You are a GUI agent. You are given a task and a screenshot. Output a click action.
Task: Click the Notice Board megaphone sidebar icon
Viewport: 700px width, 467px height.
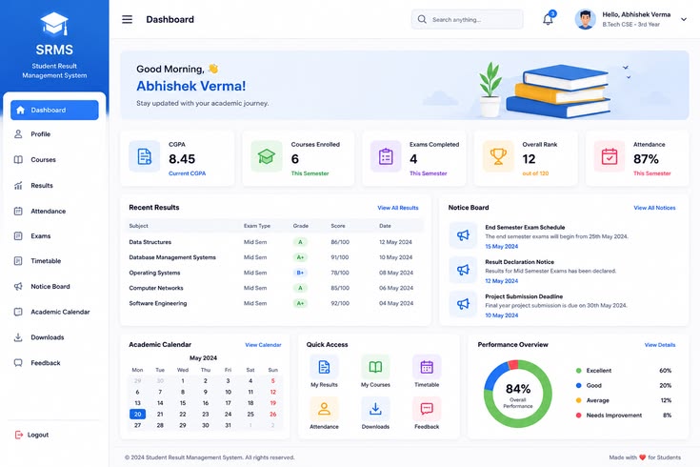click(x=18, y=287)
